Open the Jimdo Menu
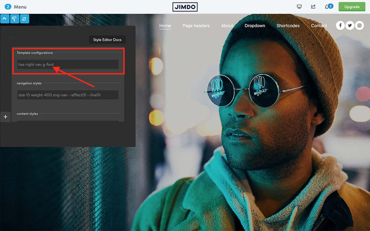 pyautogui.click(x=20, y=7)
